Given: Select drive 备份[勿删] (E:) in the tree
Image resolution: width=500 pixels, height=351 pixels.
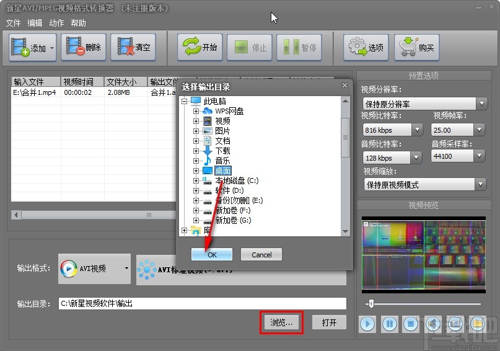Looking at the screenshot, I should [x=239, y=200].
